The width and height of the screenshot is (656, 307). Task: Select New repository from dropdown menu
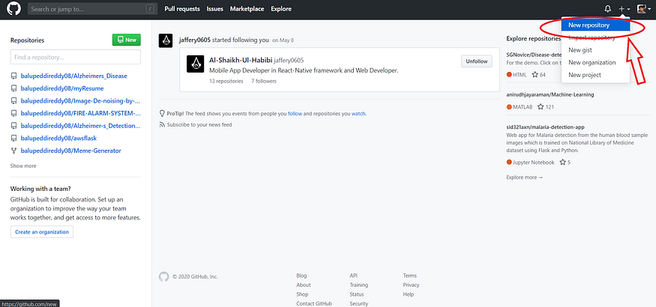[x=595, y=25]
